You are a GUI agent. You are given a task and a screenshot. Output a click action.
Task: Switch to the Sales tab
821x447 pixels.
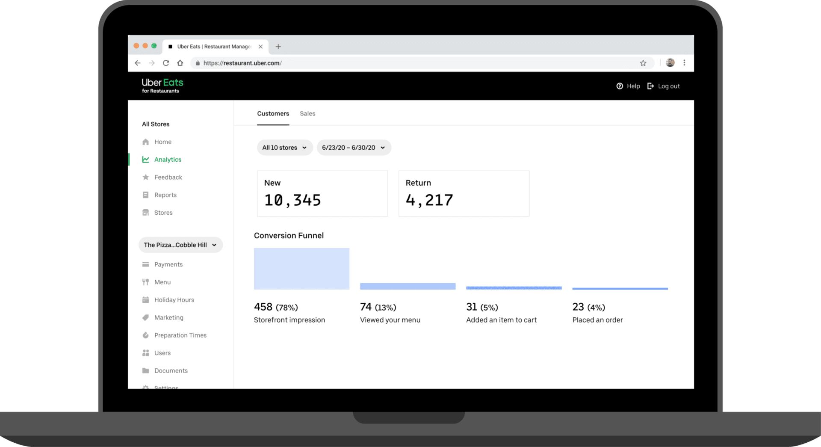pyautogui.click(x=307, y=114)
